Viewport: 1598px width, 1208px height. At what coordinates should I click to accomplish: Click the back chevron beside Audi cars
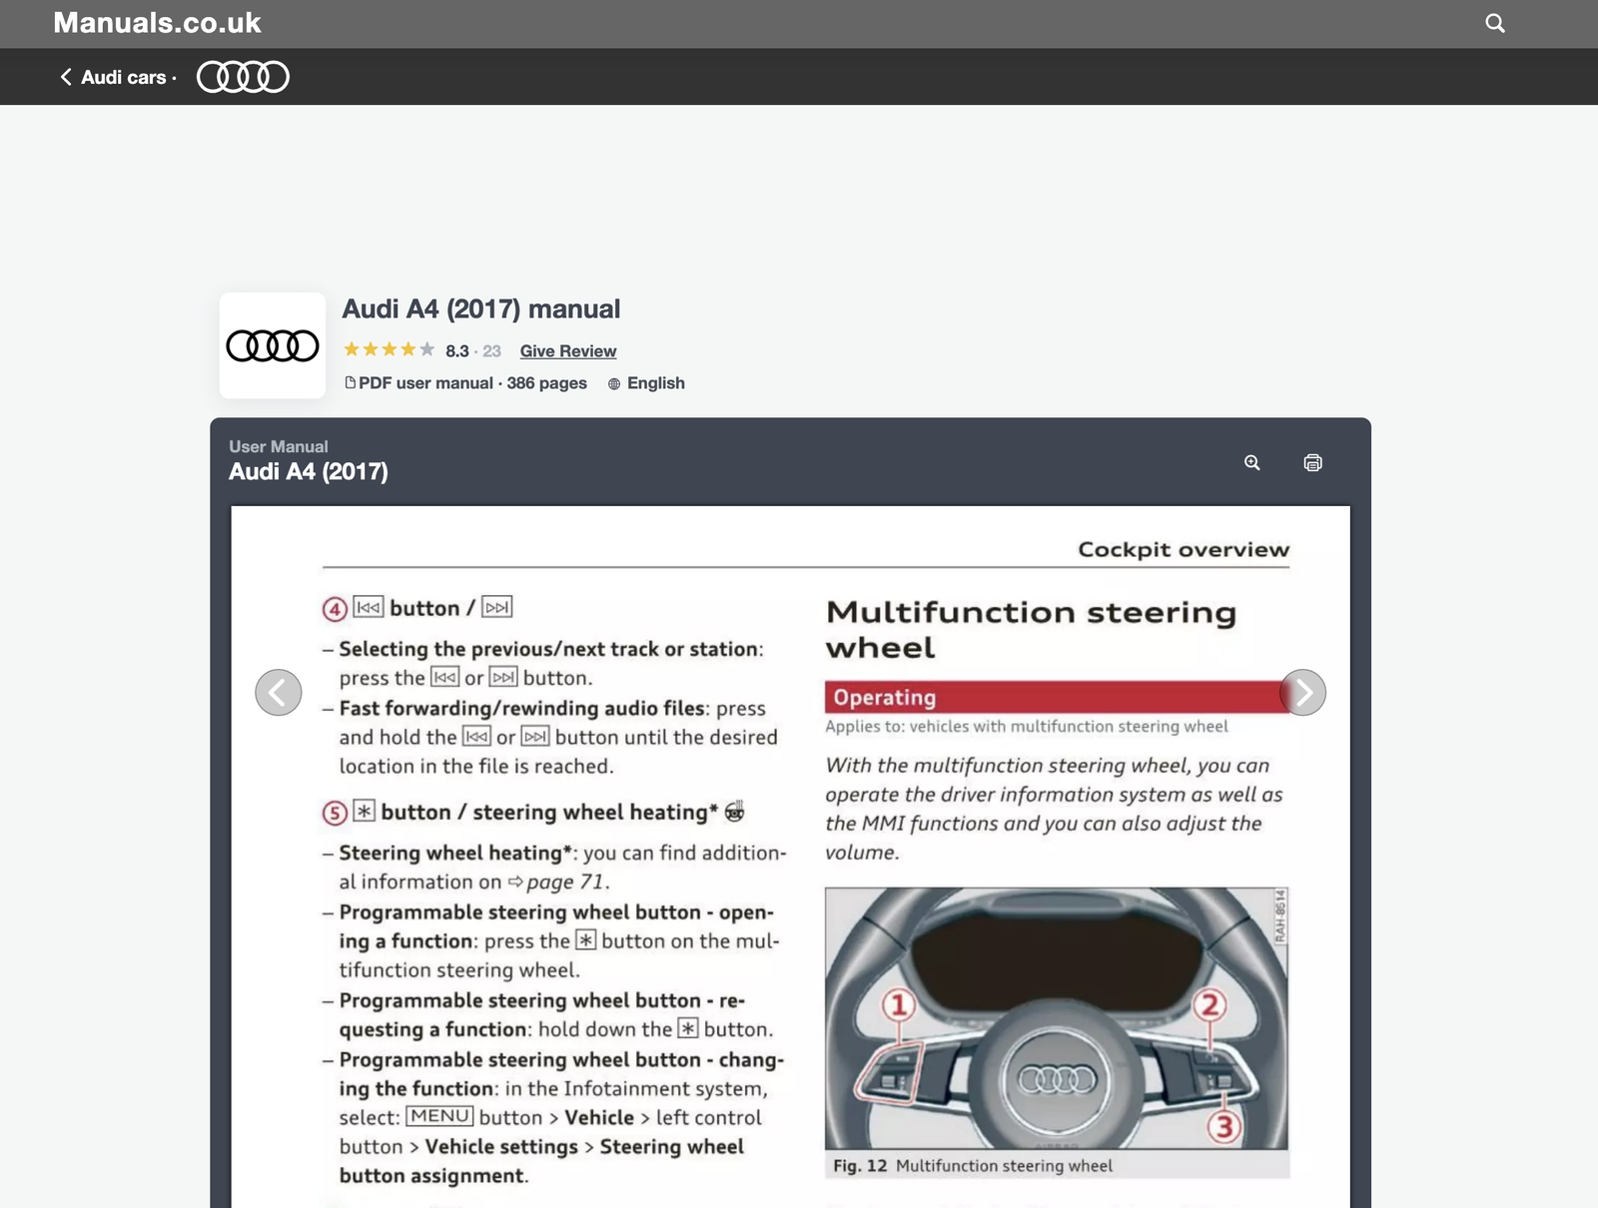tap(66, 77)
